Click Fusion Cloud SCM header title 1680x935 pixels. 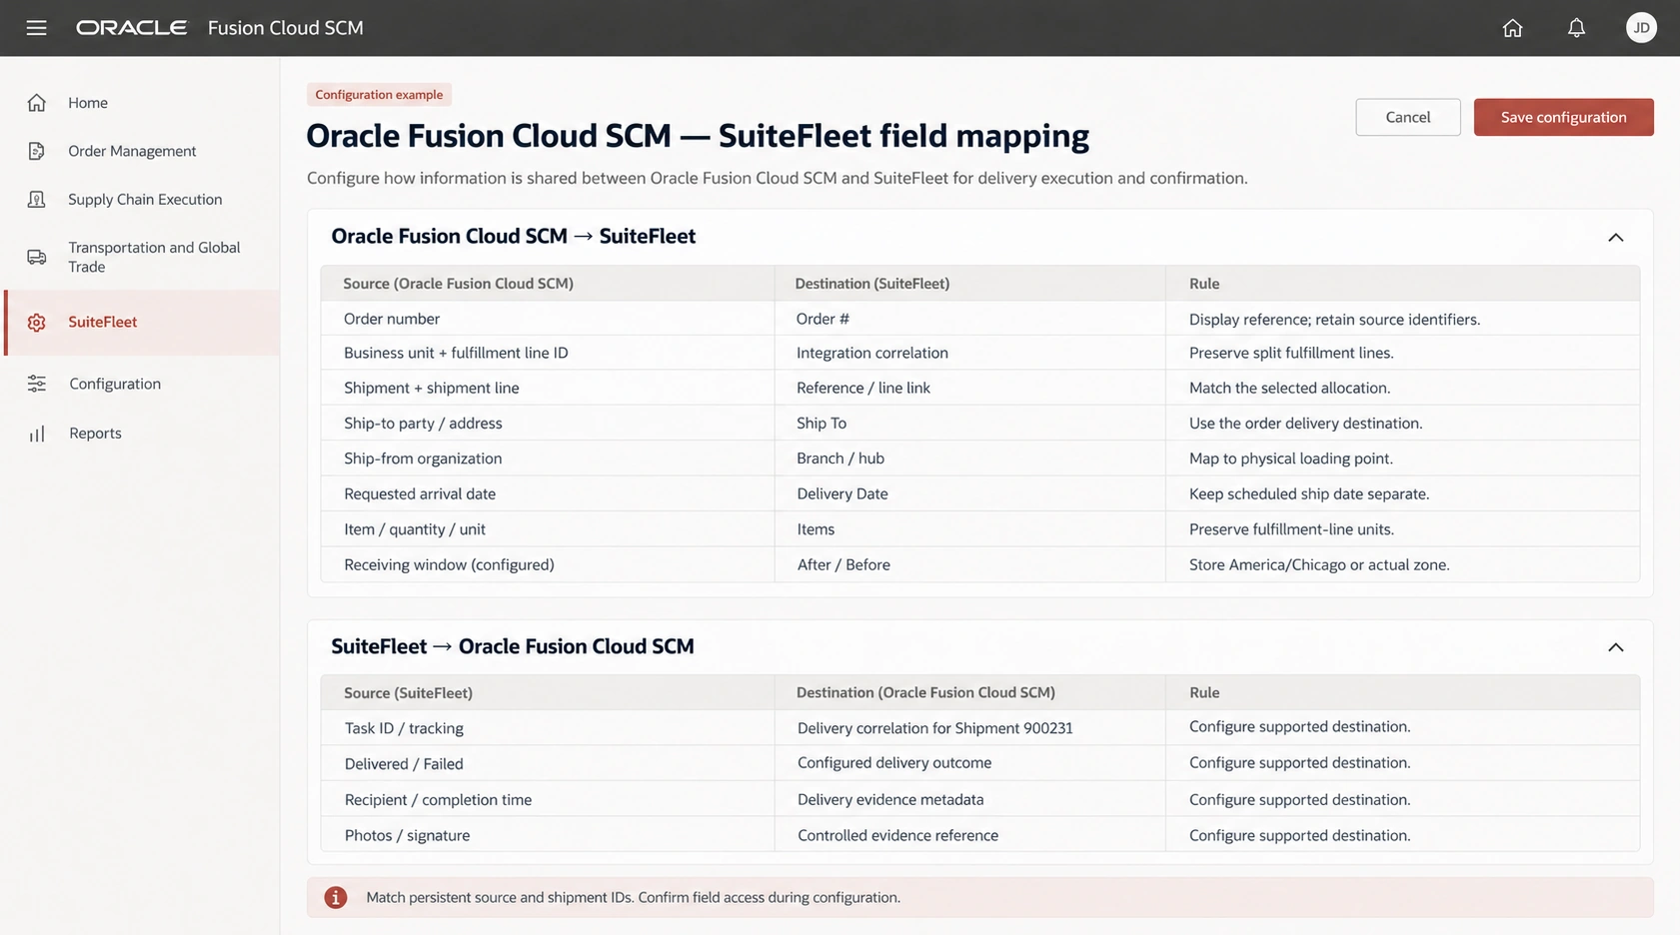pos(285,28)
